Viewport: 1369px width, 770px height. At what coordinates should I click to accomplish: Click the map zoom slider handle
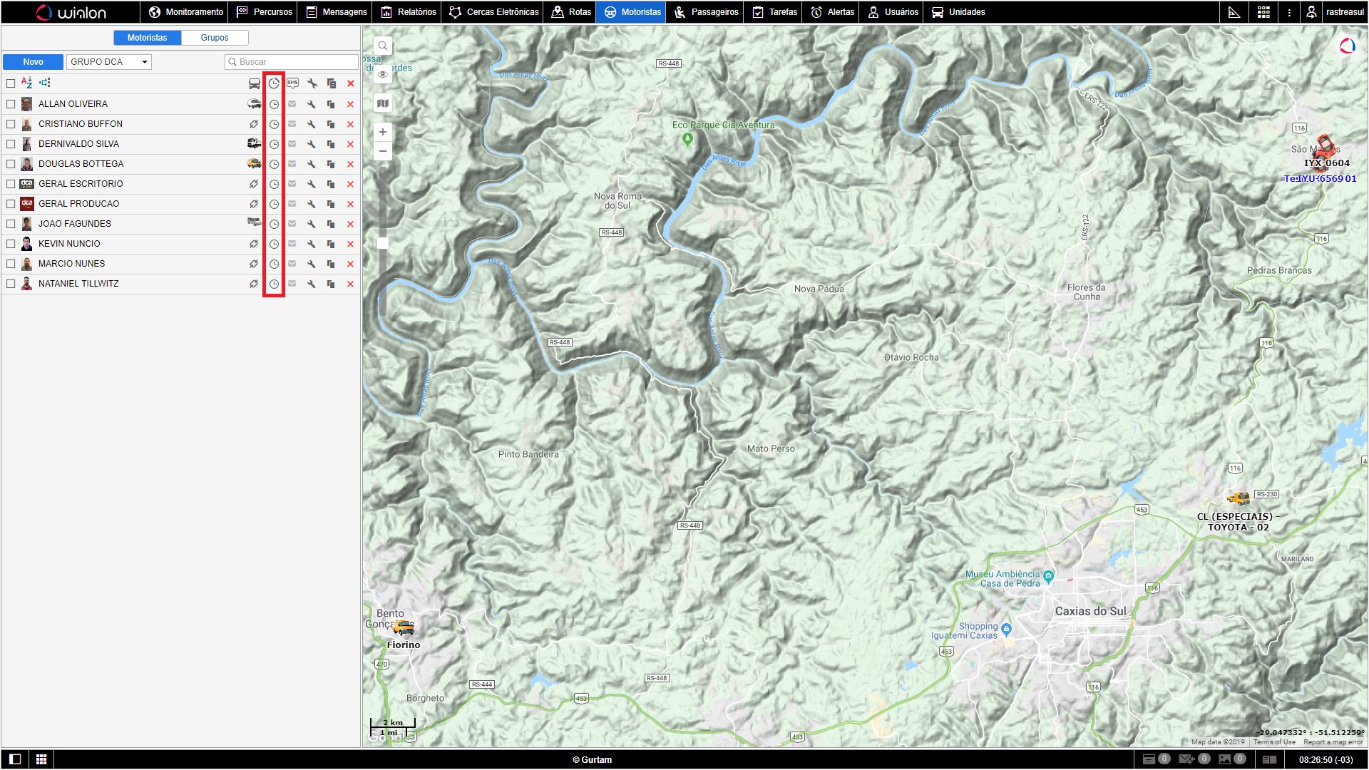383,243
